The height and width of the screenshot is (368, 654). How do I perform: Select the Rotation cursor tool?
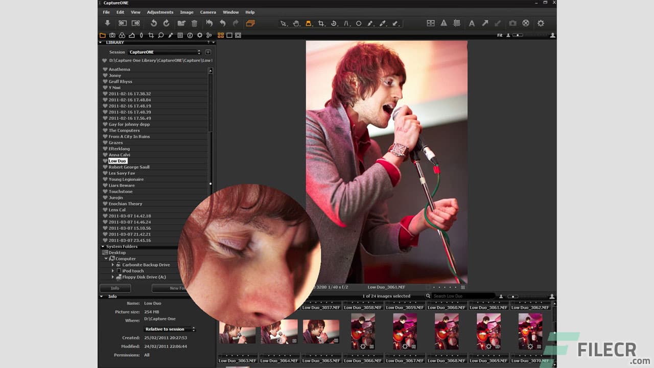point(334,24)
